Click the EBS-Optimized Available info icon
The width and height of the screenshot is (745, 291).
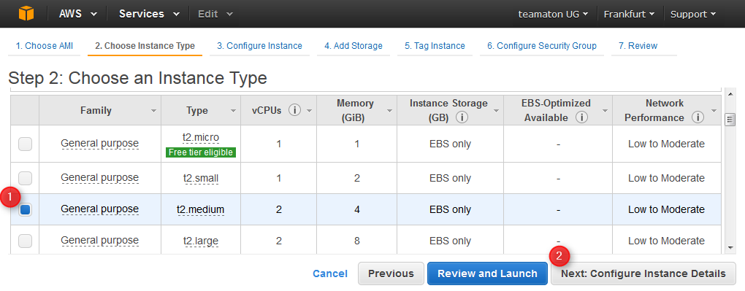click(x=581, y=117)
